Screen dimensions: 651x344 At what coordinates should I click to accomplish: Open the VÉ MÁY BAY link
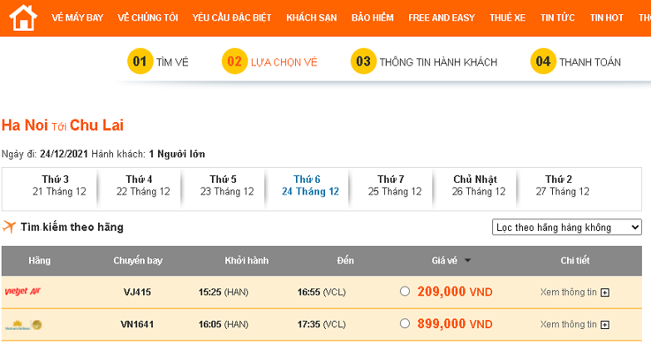[77, 17]
